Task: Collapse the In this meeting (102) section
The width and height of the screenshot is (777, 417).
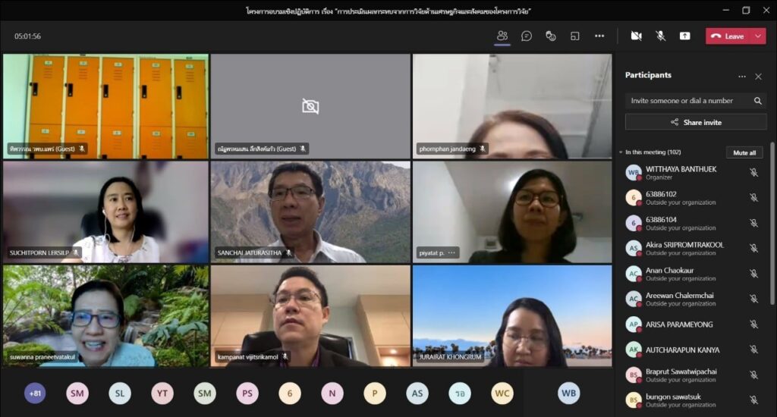Action: 621,152
